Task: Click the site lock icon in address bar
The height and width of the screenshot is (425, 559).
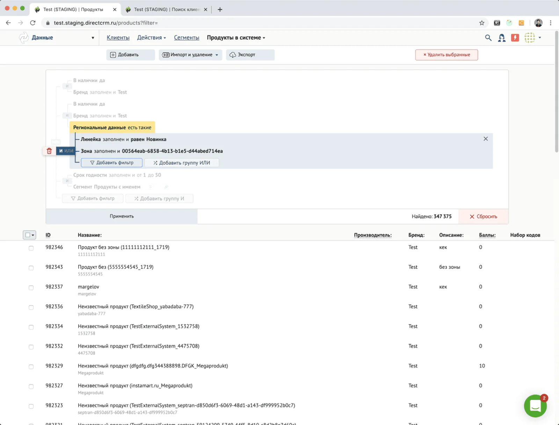Action: point(48,23)
